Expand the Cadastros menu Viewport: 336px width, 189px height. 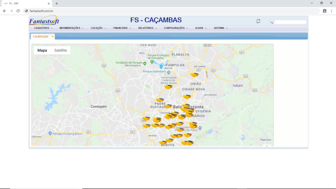[x=43, y=28]
